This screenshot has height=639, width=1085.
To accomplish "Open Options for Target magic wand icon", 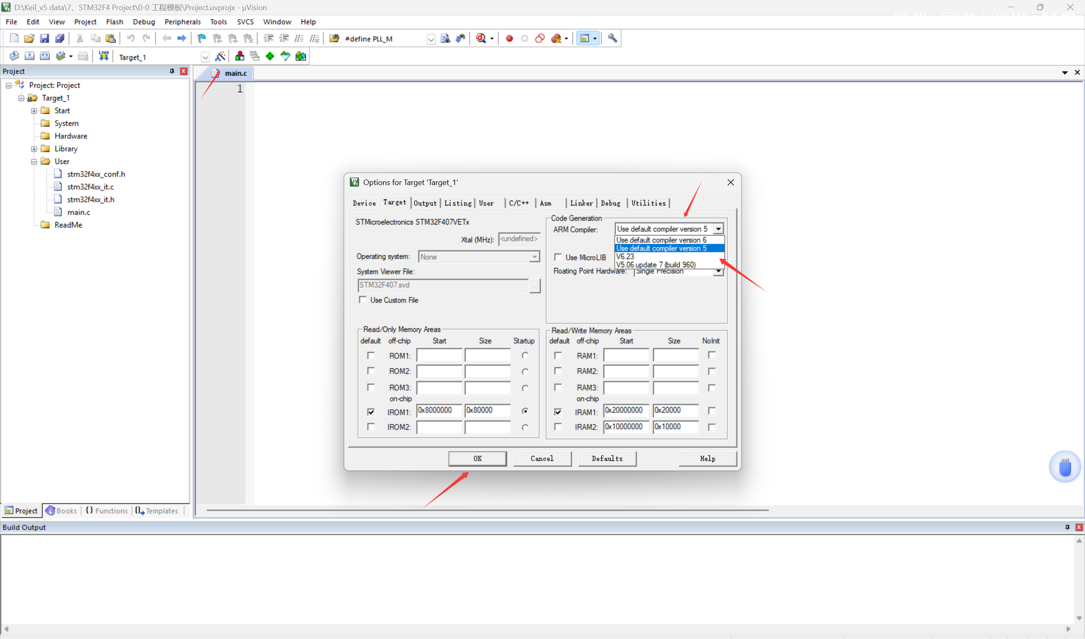I will click(220, 56).
